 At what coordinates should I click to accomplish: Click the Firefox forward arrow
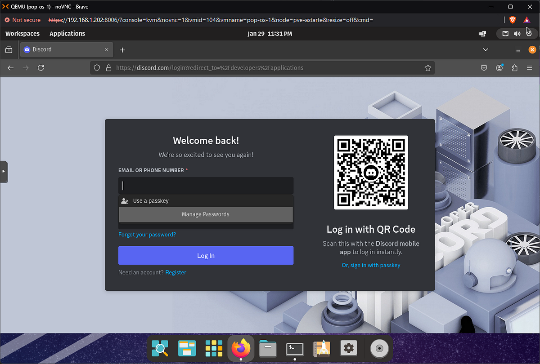click(26, 68)
